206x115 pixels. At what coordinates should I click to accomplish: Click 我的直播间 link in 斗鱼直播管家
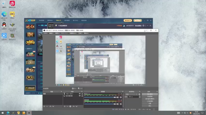tap(138, 26)
